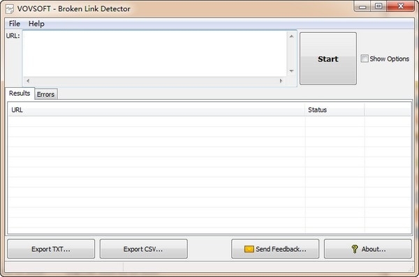Enable the Show Options checkbox
The height and width of the screenshot is (277, 419).
(x=365, y=59)
